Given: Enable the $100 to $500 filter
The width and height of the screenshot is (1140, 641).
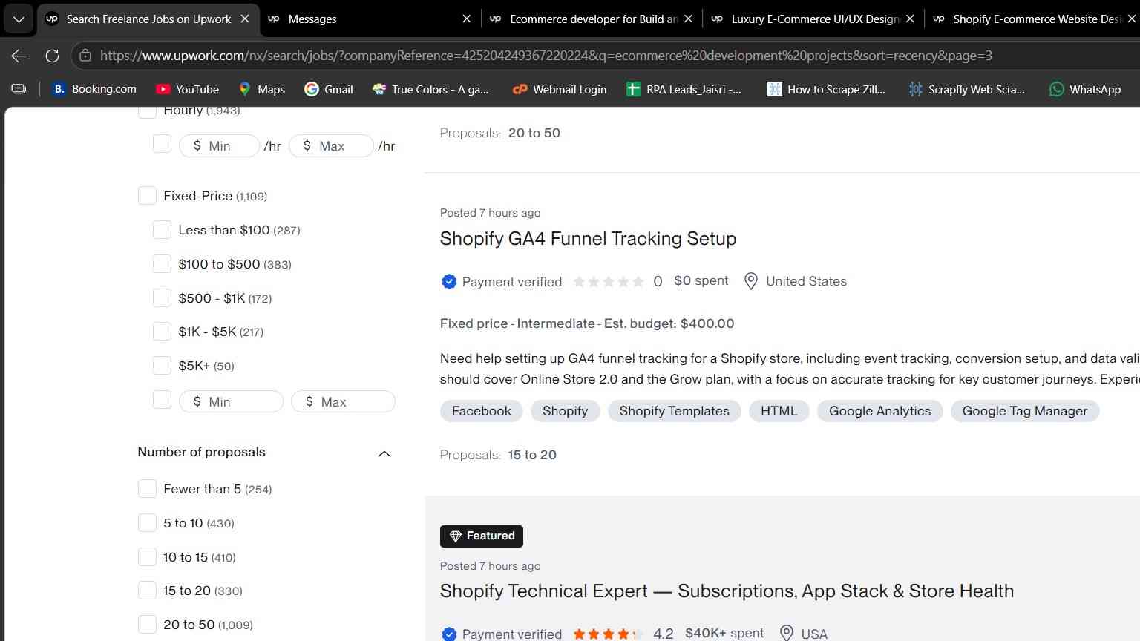Looking at the screenshot, I should click(x=162, y=264).
